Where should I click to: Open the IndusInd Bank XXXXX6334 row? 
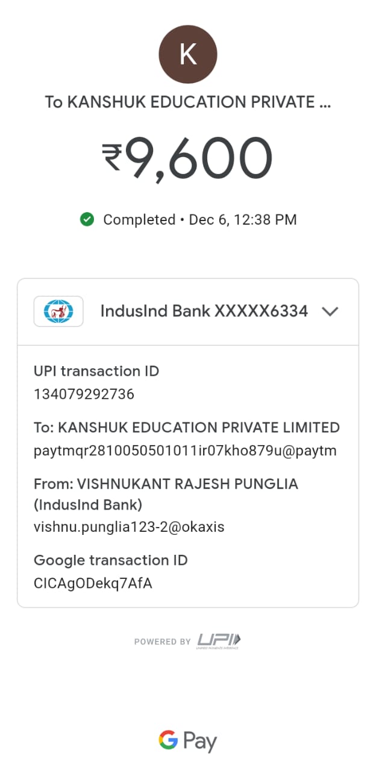click(204, 311)
